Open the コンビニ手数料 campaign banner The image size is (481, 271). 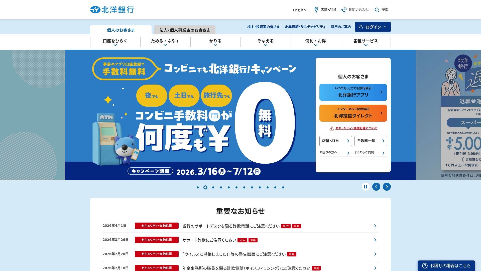pyautogui.click(x=190, y=115)
